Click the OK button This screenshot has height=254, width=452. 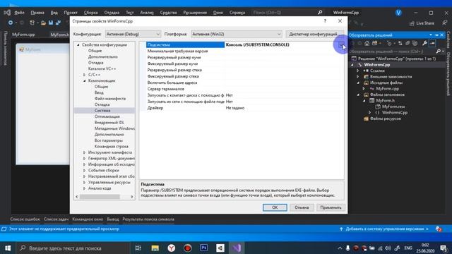275,207
